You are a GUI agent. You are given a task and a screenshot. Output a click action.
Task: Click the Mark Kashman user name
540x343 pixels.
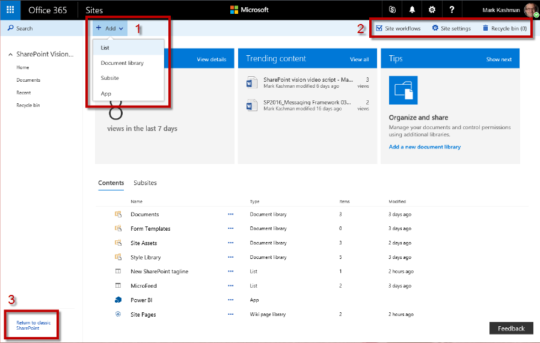501,10
